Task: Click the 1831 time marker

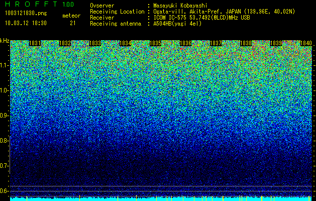Action: click(35, 43)
